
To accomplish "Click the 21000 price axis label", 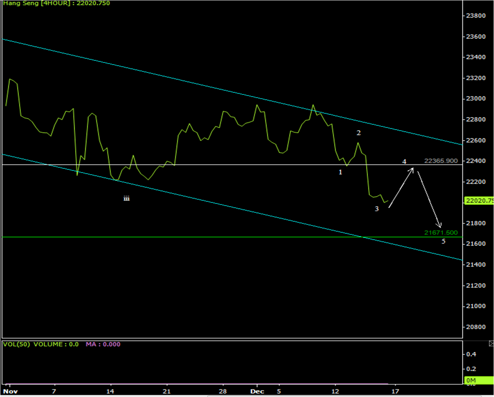I will (476, 306).
